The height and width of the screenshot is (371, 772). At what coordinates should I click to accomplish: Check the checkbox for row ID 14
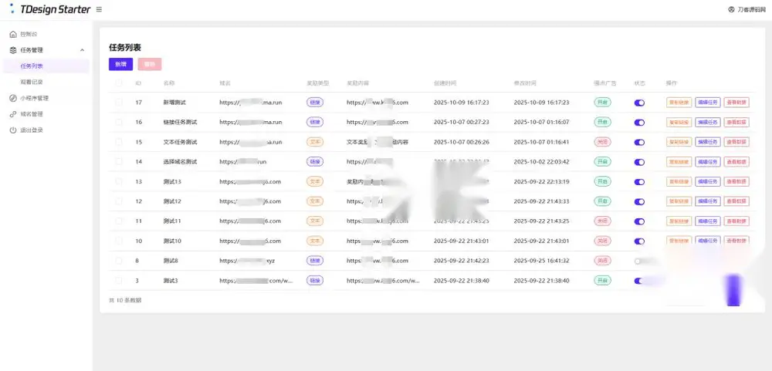click(x=119, y=161)
